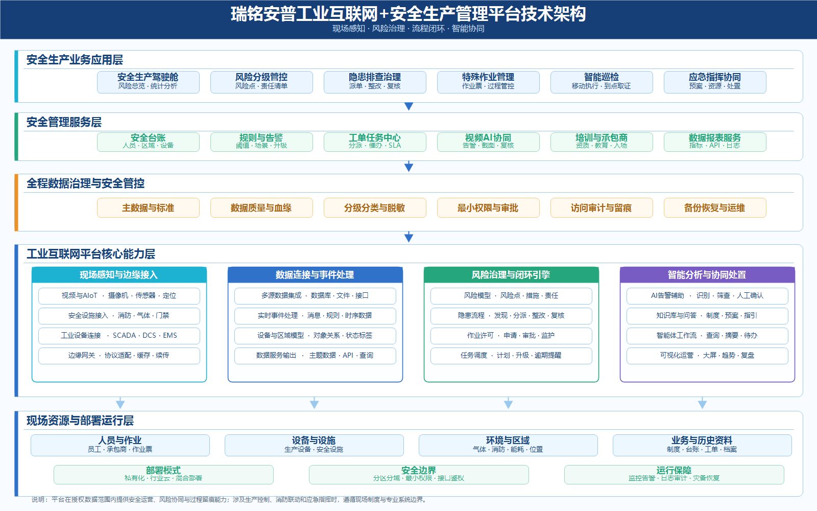Select the 备份恢复与运维 box
817x511 pixels.
[x=715, y=207]
